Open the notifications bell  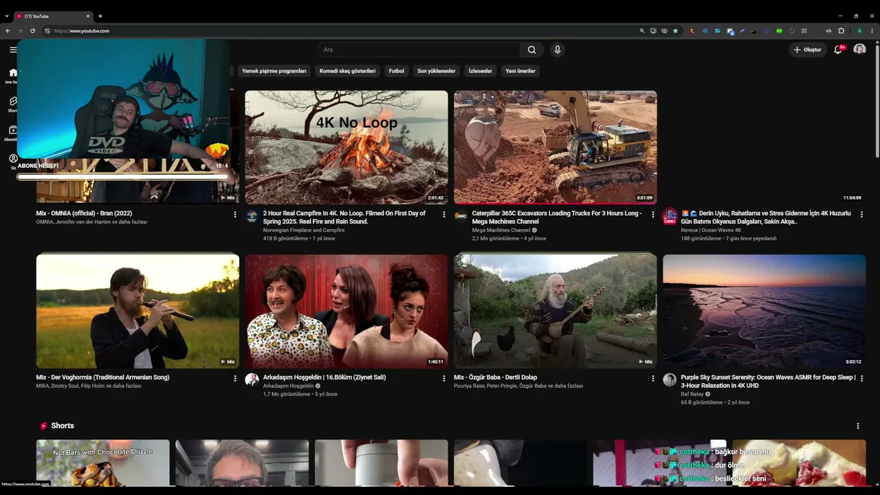[838, 49]
